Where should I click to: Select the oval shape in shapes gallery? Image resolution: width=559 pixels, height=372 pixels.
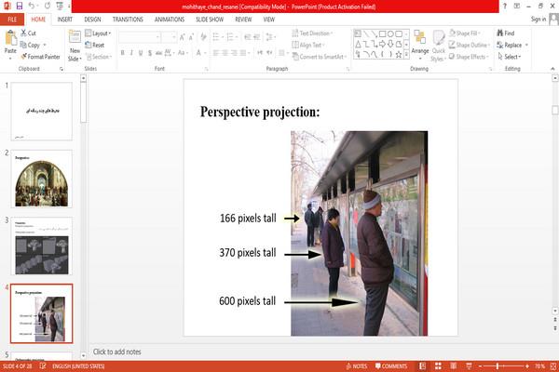390,33
